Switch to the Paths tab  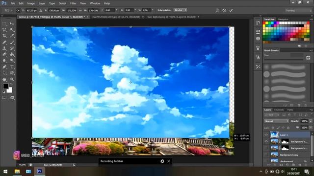tap(290, 110)
